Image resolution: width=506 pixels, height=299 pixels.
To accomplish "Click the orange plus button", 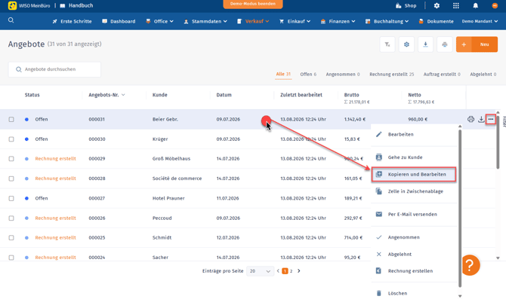I will [x=464, y=44].
